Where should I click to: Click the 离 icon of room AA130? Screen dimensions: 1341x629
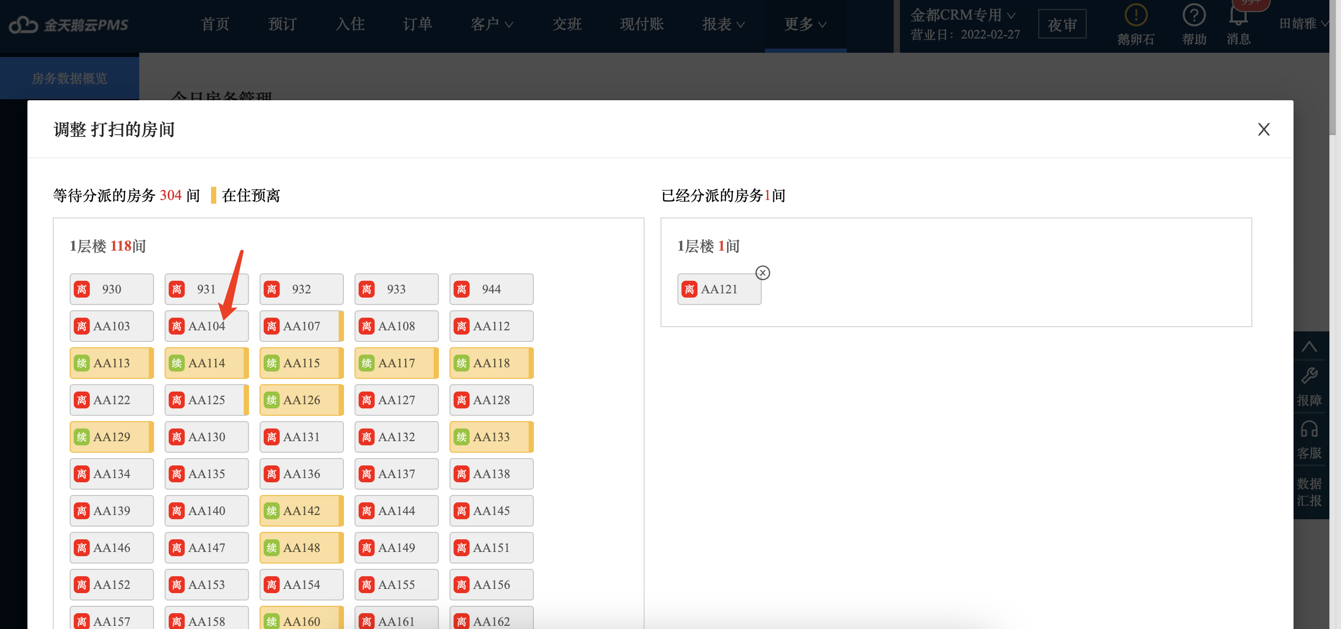coord(177,437)
